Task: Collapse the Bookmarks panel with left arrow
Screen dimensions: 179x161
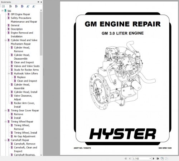Action: (41, 2)
